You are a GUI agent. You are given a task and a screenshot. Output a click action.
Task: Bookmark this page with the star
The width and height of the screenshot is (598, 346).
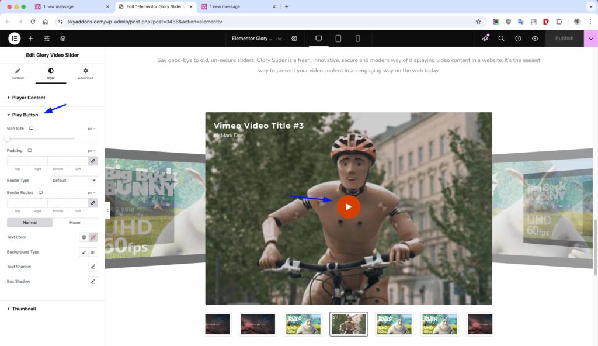[x=478, y=22]
